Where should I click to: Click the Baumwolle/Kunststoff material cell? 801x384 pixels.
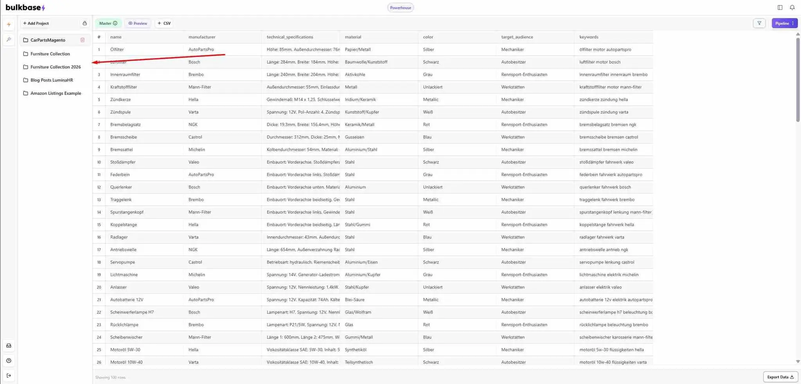[379, 62]
